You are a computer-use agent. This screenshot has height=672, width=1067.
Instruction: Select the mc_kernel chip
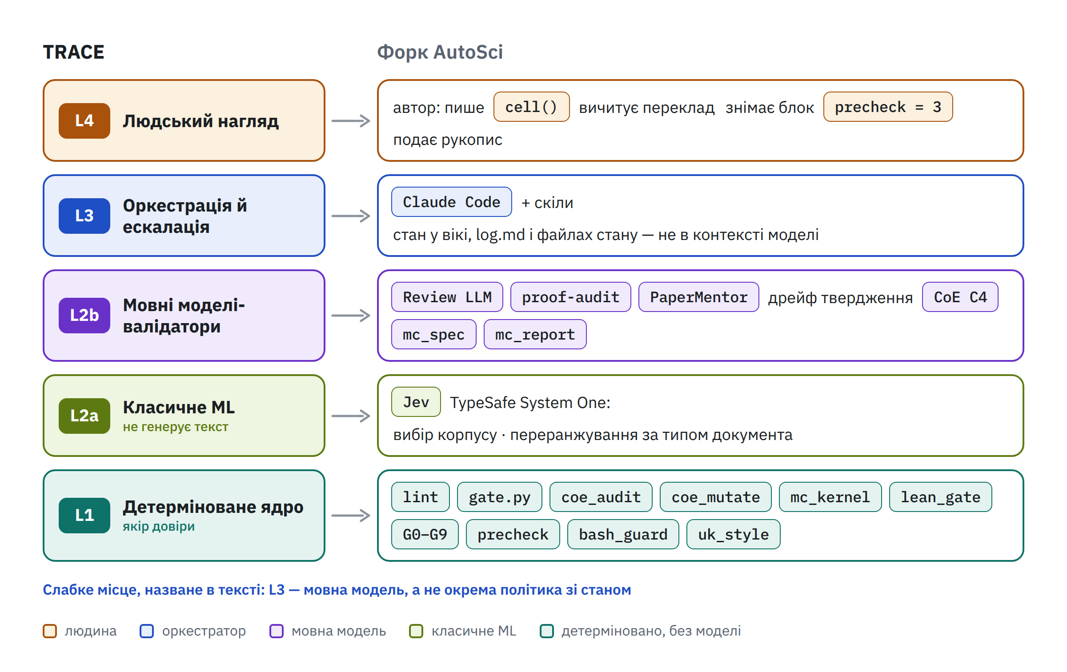830,497
